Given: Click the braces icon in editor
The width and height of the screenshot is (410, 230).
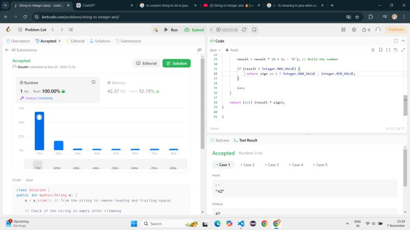Looking at the screenshot, I should click(x=388, y=50).
